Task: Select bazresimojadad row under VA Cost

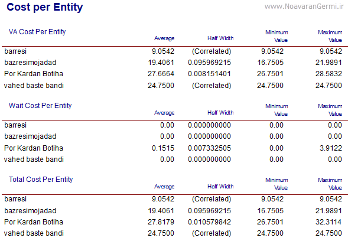Action: click(173, 63)
